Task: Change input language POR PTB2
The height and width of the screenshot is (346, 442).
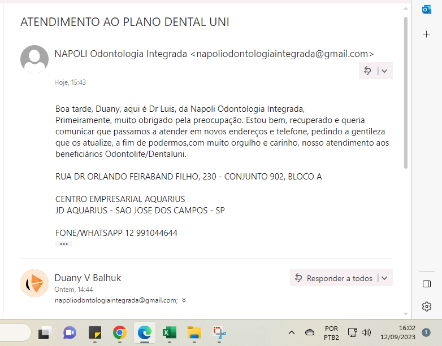Action: coord(331,333)
